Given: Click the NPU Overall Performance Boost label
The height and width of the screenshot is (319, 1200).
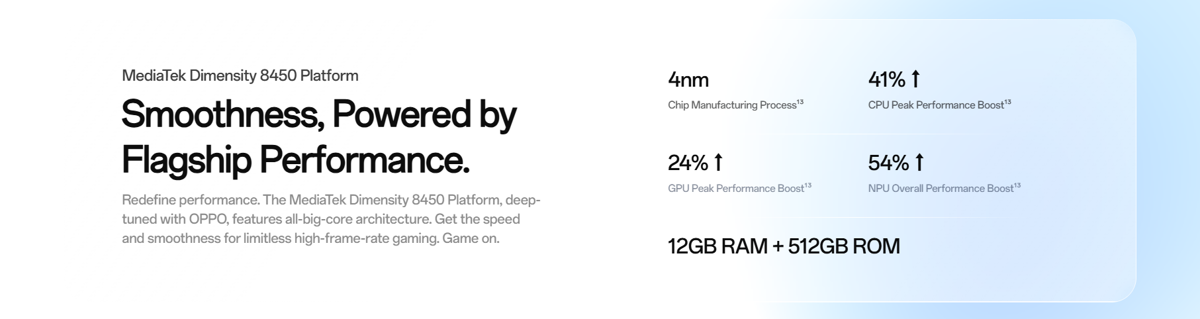Looking at the screenshot, I should 941,189.
